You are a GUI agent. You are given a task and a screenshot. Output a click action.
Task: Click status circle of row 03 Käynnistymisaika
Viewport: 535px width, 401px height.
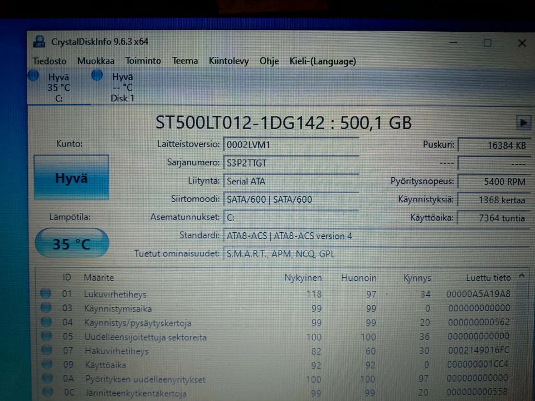pos(46,307)
